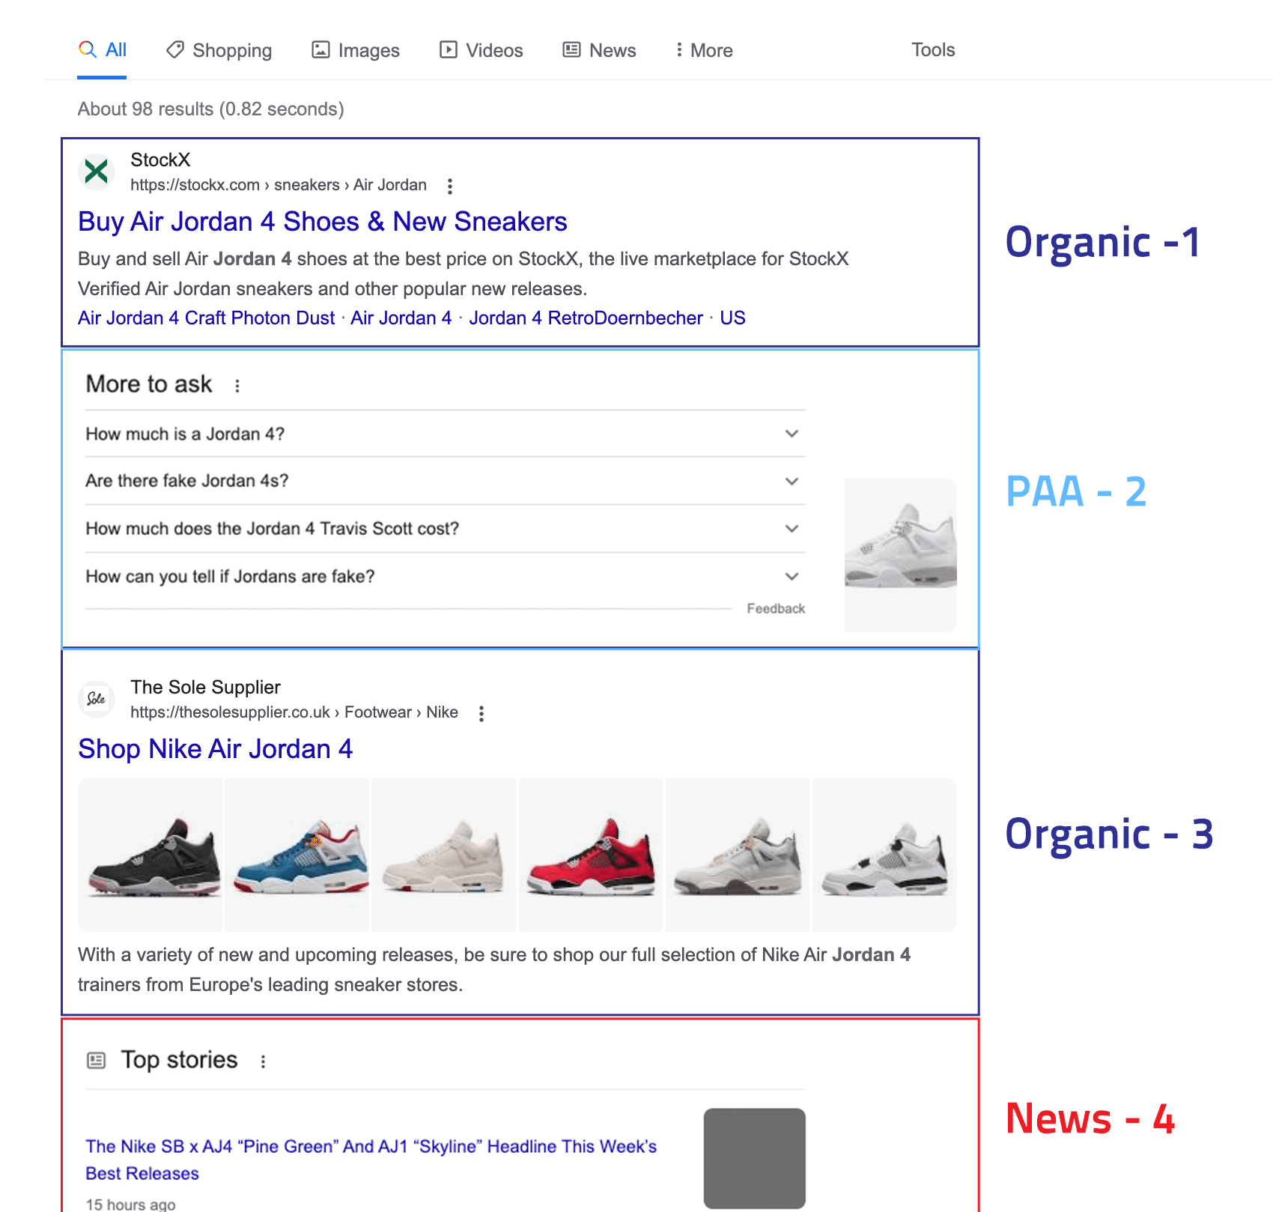Click the More to ask heading

pyautogui.click(x=149, y=384)
